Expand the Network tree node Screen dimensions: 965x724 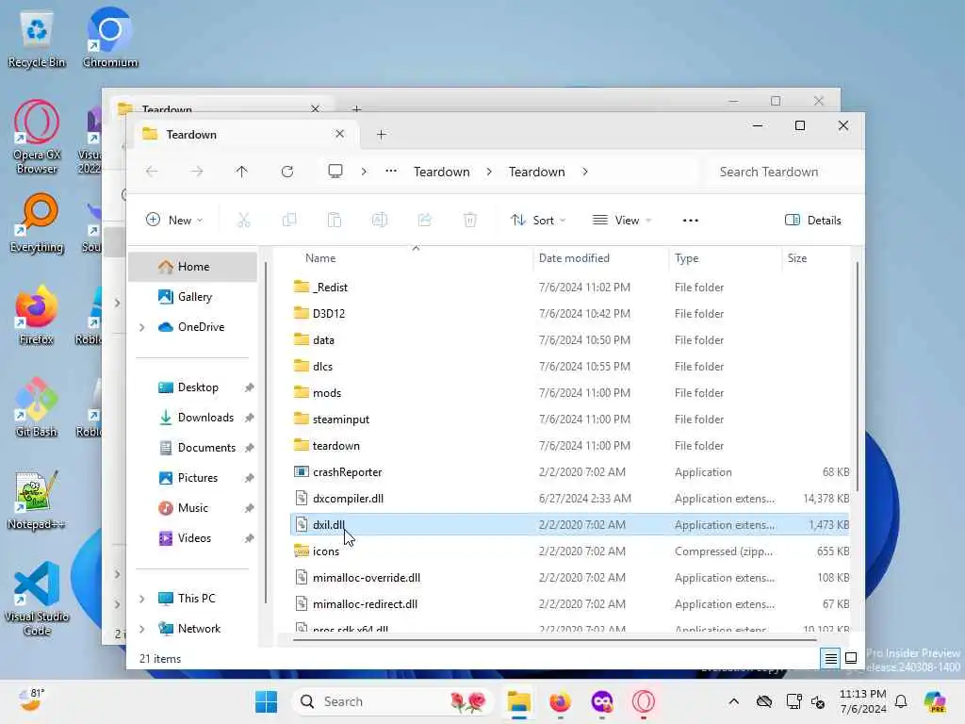tap(142, 629)
